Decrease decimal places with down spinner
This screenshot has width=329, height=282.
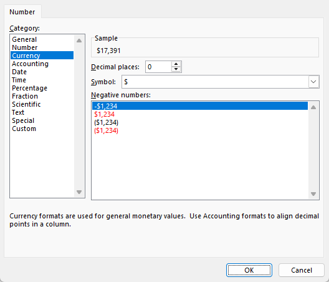[176, 69]
